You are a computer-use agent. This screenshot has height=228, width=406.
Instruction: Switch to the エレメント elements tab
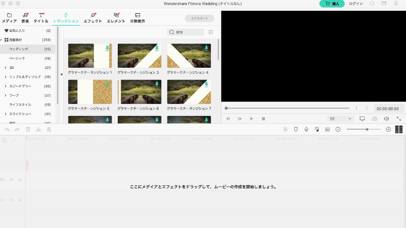(x=116, y=18)
